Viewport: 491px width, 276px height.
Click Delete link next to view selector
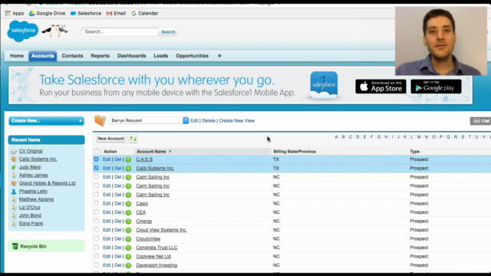(x=209, y=121)
